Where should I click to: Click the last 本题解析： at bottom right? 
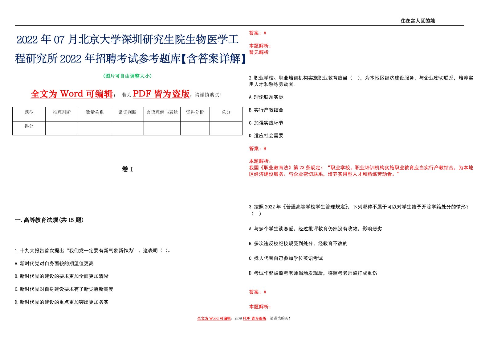[x=260, y=307]
